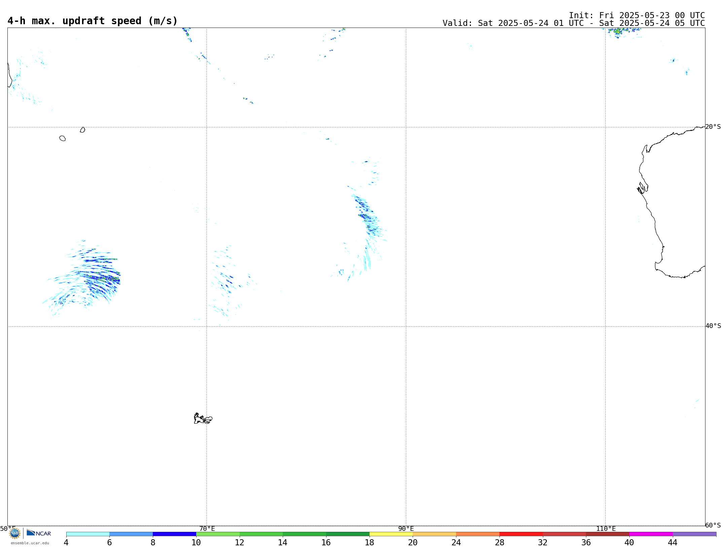Open the ensemble.ucar.edu link text
Viewport: 727px width, 547px height.
click(30, 543)
